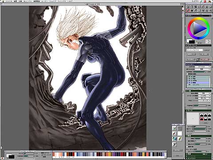Open the Window menu in menu bar
213x160 pixels.
point(62,1)
